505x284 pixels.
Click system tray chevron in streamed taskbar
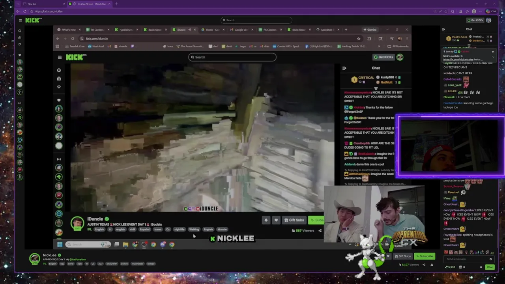coord(350,245)
